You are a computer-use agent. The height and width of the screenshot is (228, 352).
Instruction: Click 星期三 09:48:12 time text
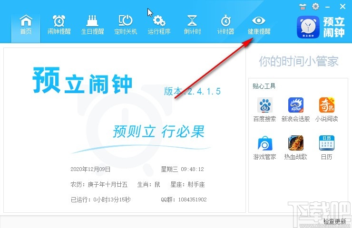click(x=183, y=169)
